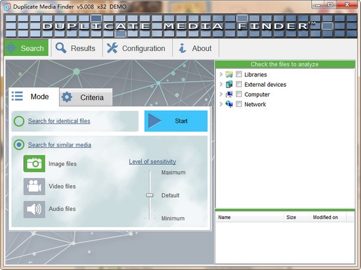Maximize the Duplicate Media Finder window

coord(330,5)
